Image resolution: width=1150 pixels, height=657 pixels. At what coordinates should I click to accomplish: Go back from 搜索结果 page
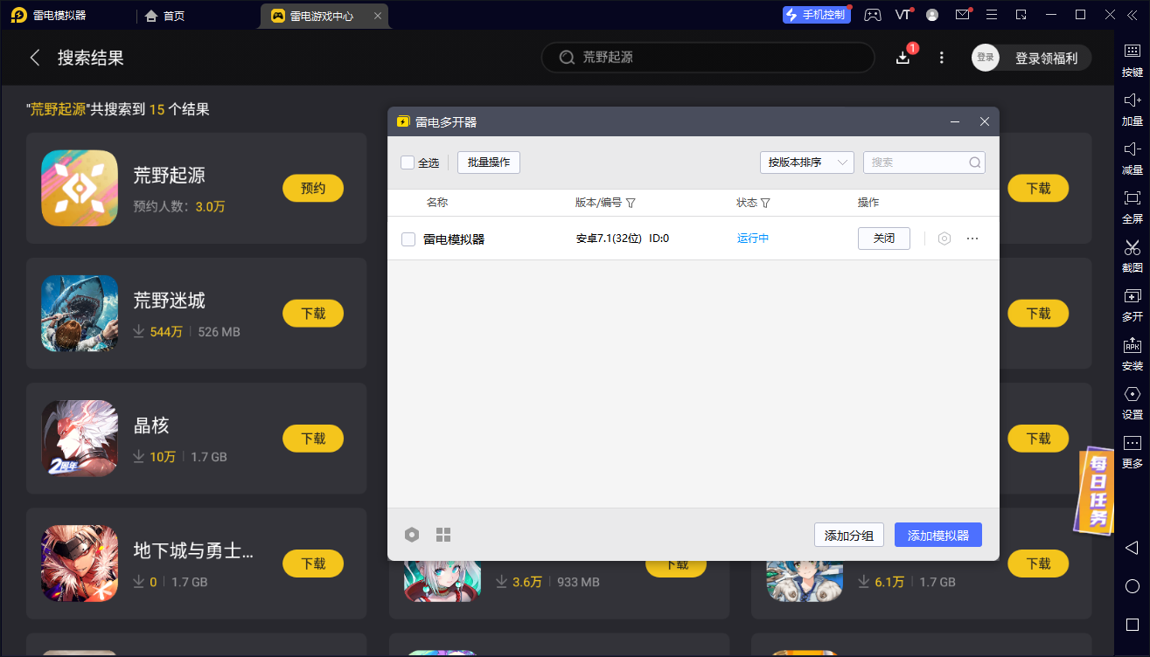tap(35, 58)
